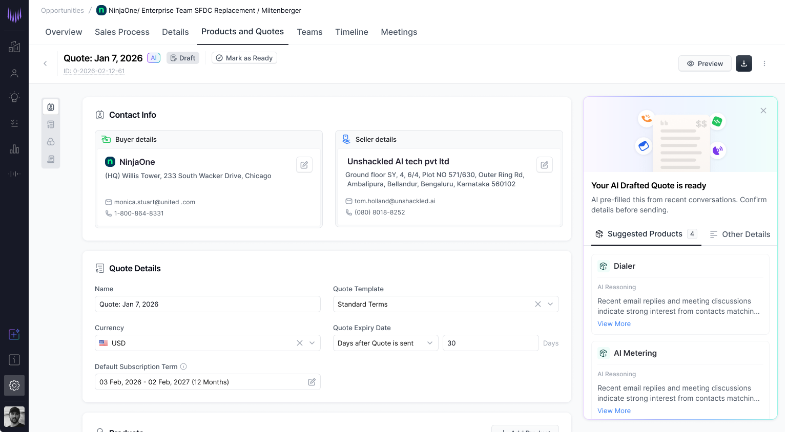The image size is (787, 432).
Task: Open the dashboard icon in left sidebar
Action: (14, 47)
